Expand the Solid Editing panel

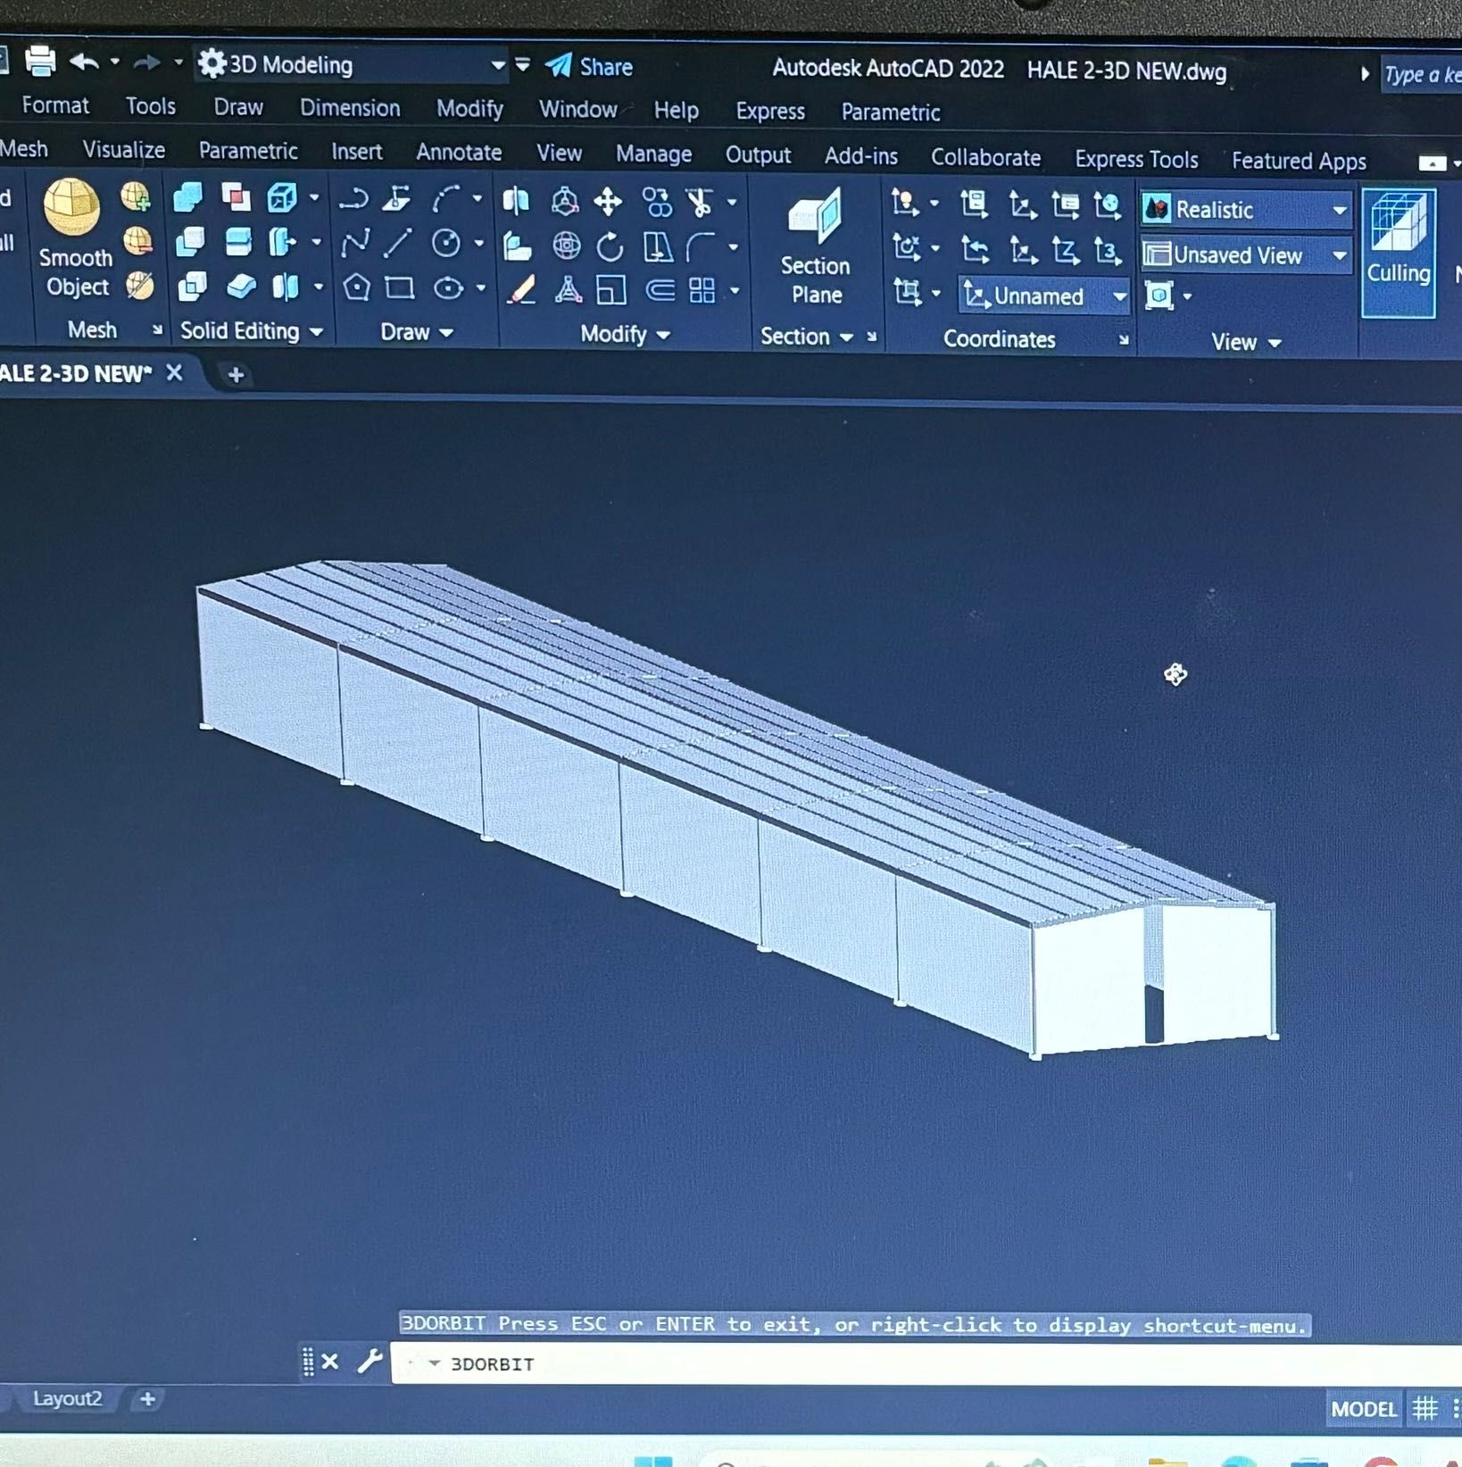tap(252, 331)
